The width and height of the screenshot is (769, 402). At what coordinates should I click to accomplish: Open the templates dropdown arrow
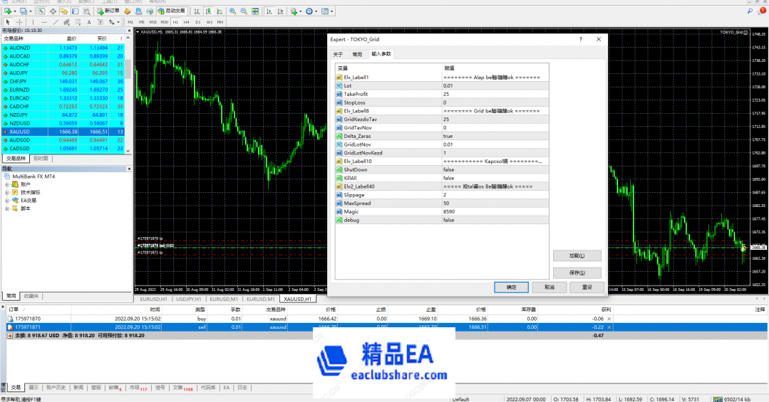pos(331,11)
